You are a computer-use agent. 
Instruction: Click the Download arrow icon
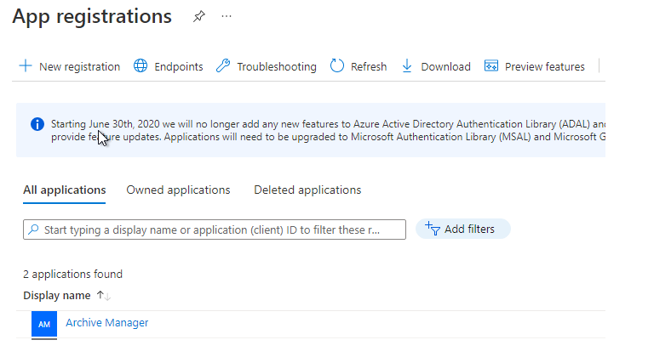407,65
